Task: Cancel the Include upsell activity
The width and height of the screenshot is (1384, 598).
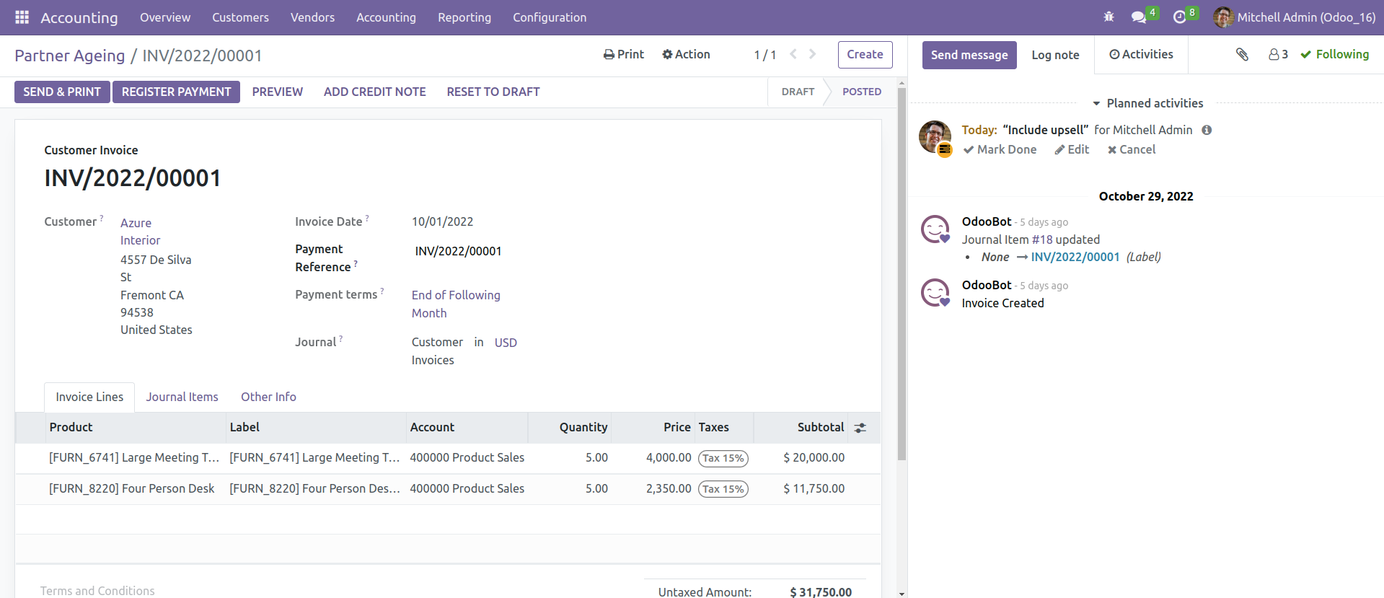Action: click(x=1132, y=149)
